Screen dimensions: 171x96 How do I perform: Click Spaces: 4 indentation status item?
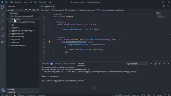(x=135, y=95)
